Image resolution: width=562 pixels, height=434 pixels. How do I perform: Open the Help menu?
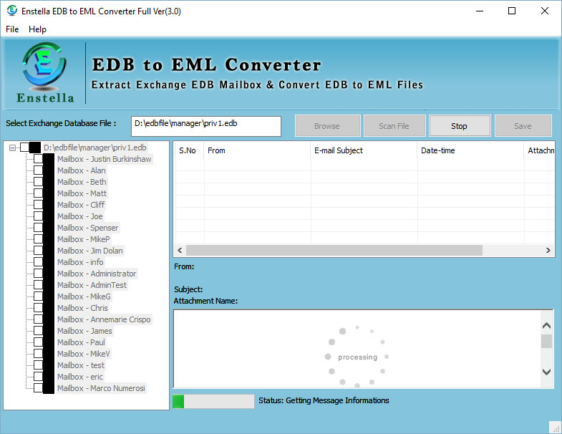click(x=37, y=29)
